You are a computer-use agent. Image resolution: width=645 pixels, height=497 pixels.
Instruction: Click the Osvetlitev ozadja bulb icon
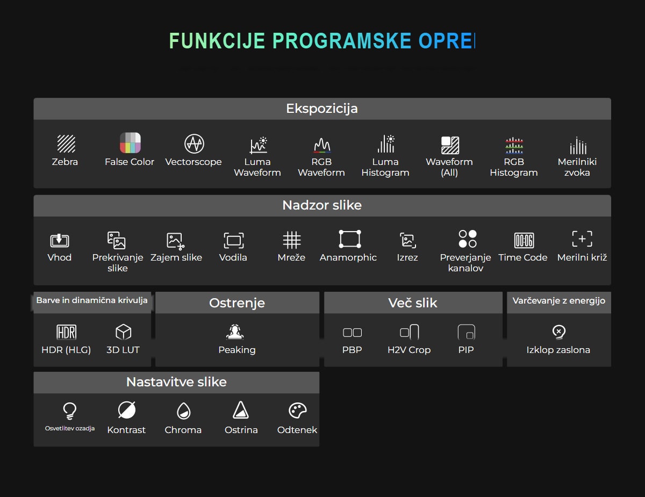point(69,411)
